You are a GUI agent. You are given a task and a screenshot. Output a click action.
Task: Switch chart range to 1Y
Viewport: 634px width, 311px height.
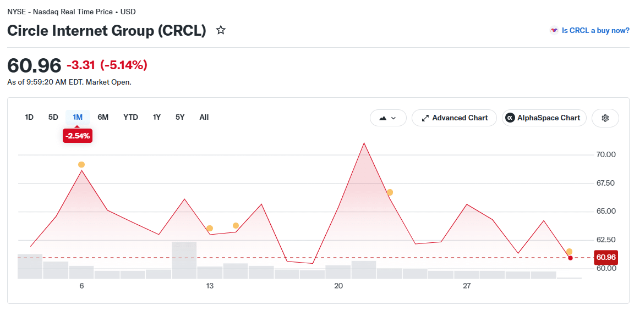point(156,118)
